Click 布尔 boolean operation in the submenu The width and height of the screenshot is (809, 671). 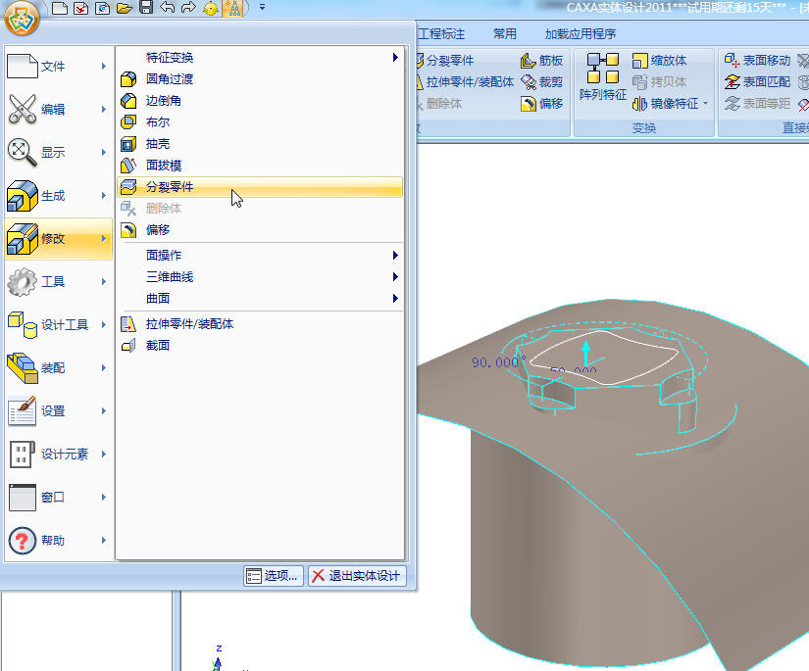tap(158, 122)
